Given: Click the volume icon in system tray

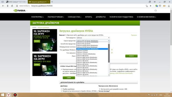Looking at the screenshot, I should (x=157, y=95).
